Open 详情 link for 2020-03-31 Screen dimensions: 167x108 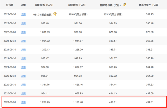[23, 102]
